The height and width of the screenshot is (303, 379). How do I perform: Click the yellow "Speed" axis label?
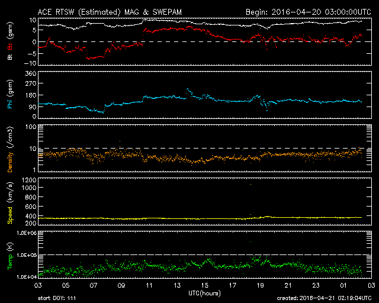[x=10, y=215]
